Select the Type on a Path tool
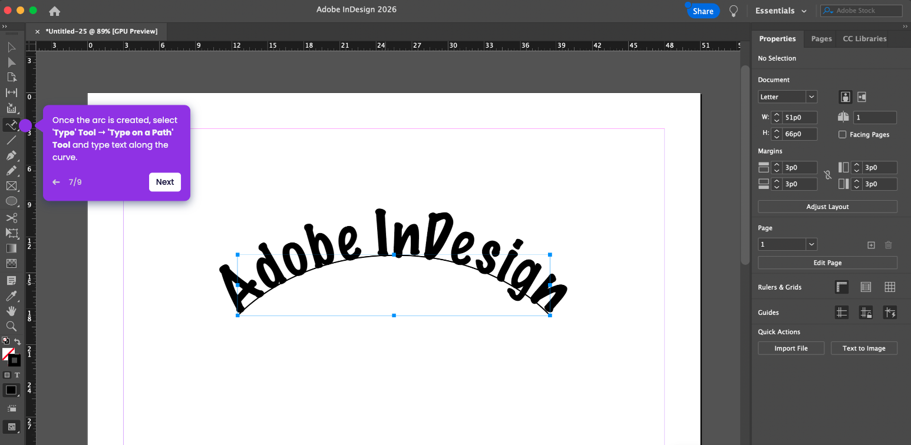 click(11, 125)
